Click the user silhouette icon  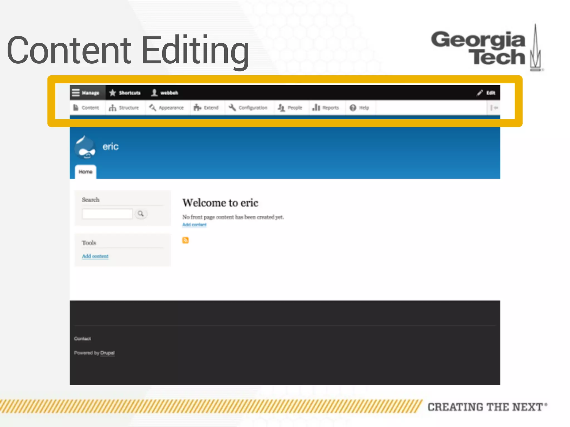(x=154, y=93)
